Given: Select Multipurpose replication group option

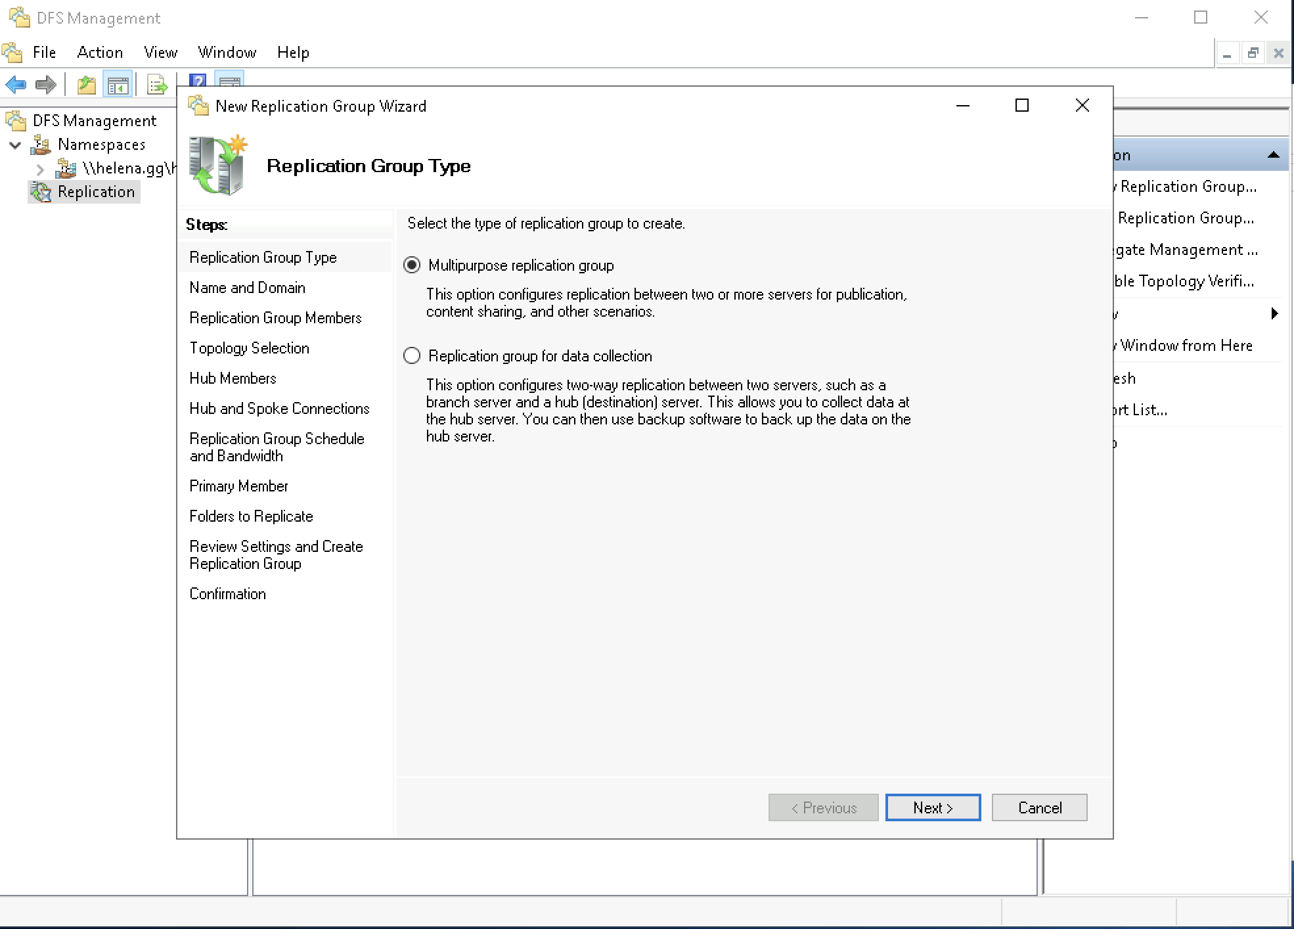Looking at the screenshot, I should pos(412,265).
